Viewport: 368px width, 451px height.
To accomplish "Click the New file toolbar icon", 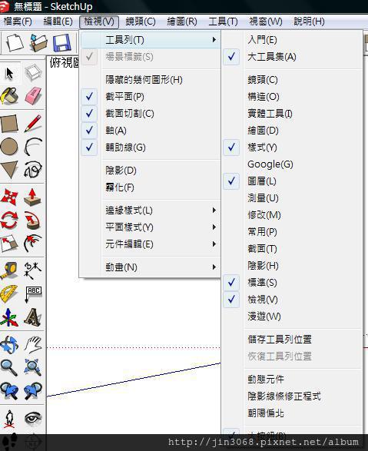I will [x=15, y=42].
